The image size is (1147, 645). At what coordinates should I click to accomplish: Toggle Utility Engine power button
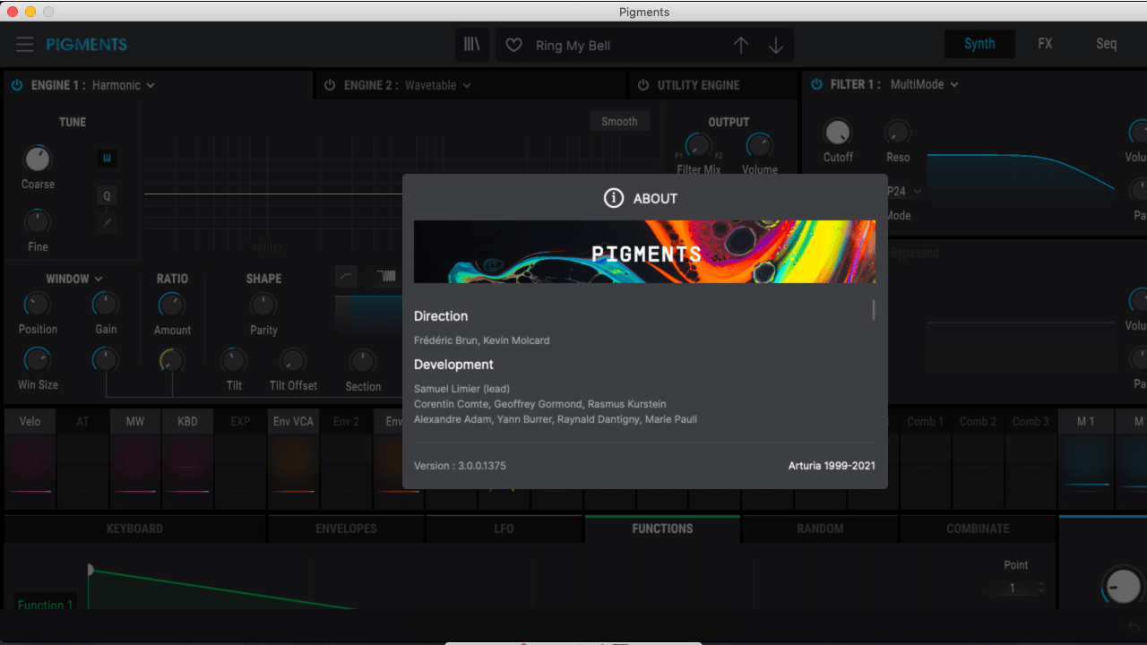[x=643, y=85]
